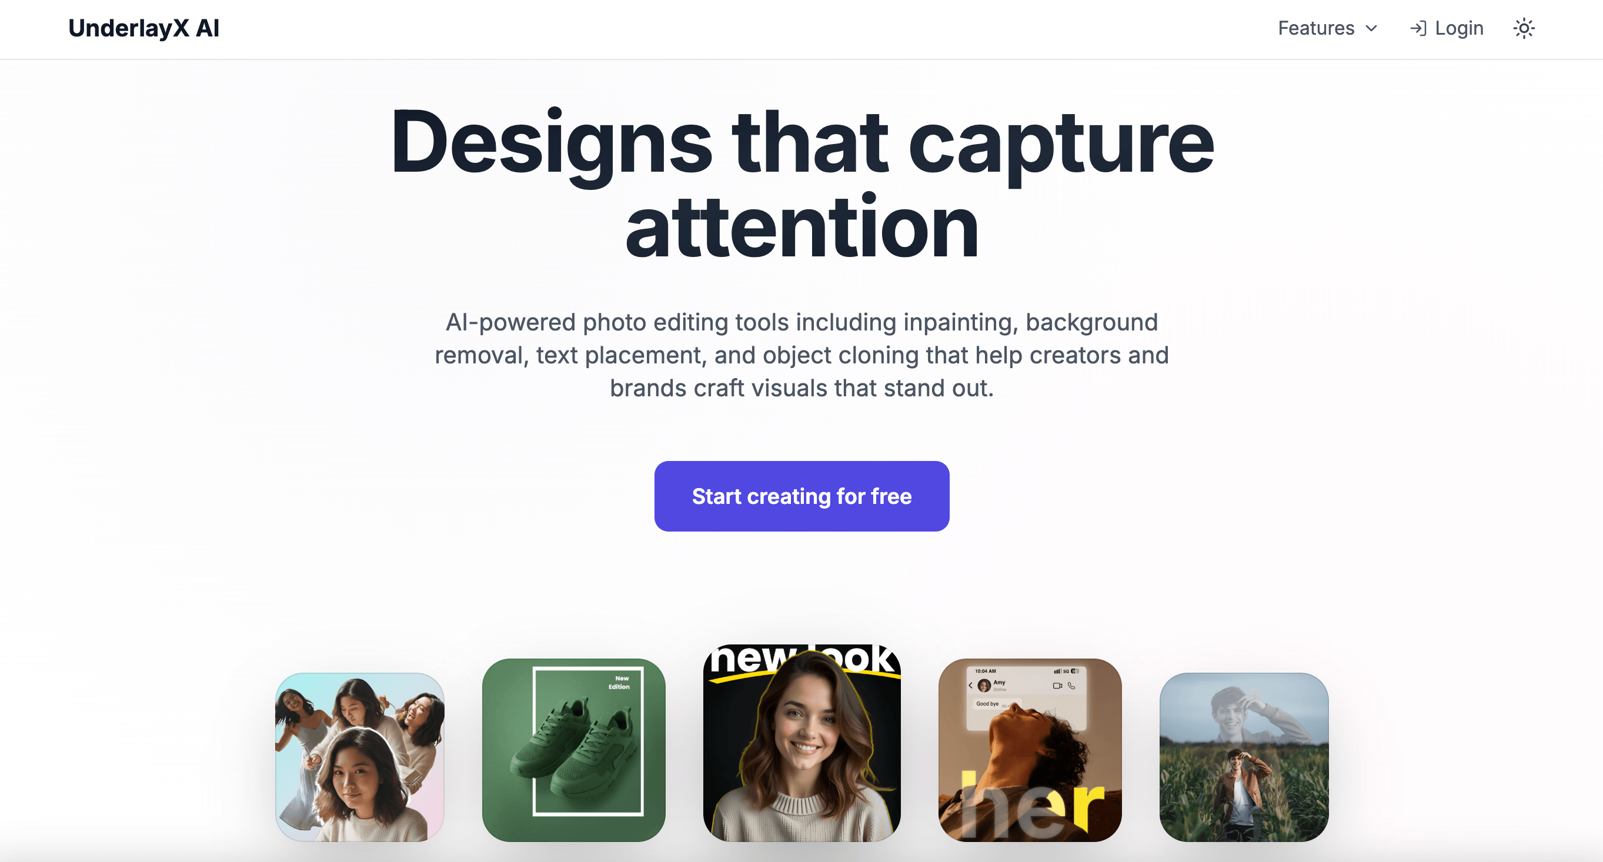Click phone call icon in chat thumbnail
This screenshot has height=862, width=1603.
[1071, 685]
